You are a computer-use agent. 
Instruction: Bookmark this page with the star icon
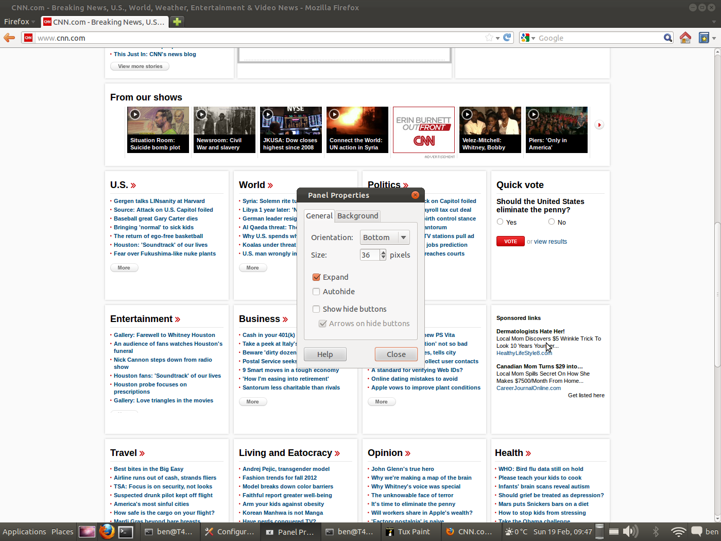[489, 38]
